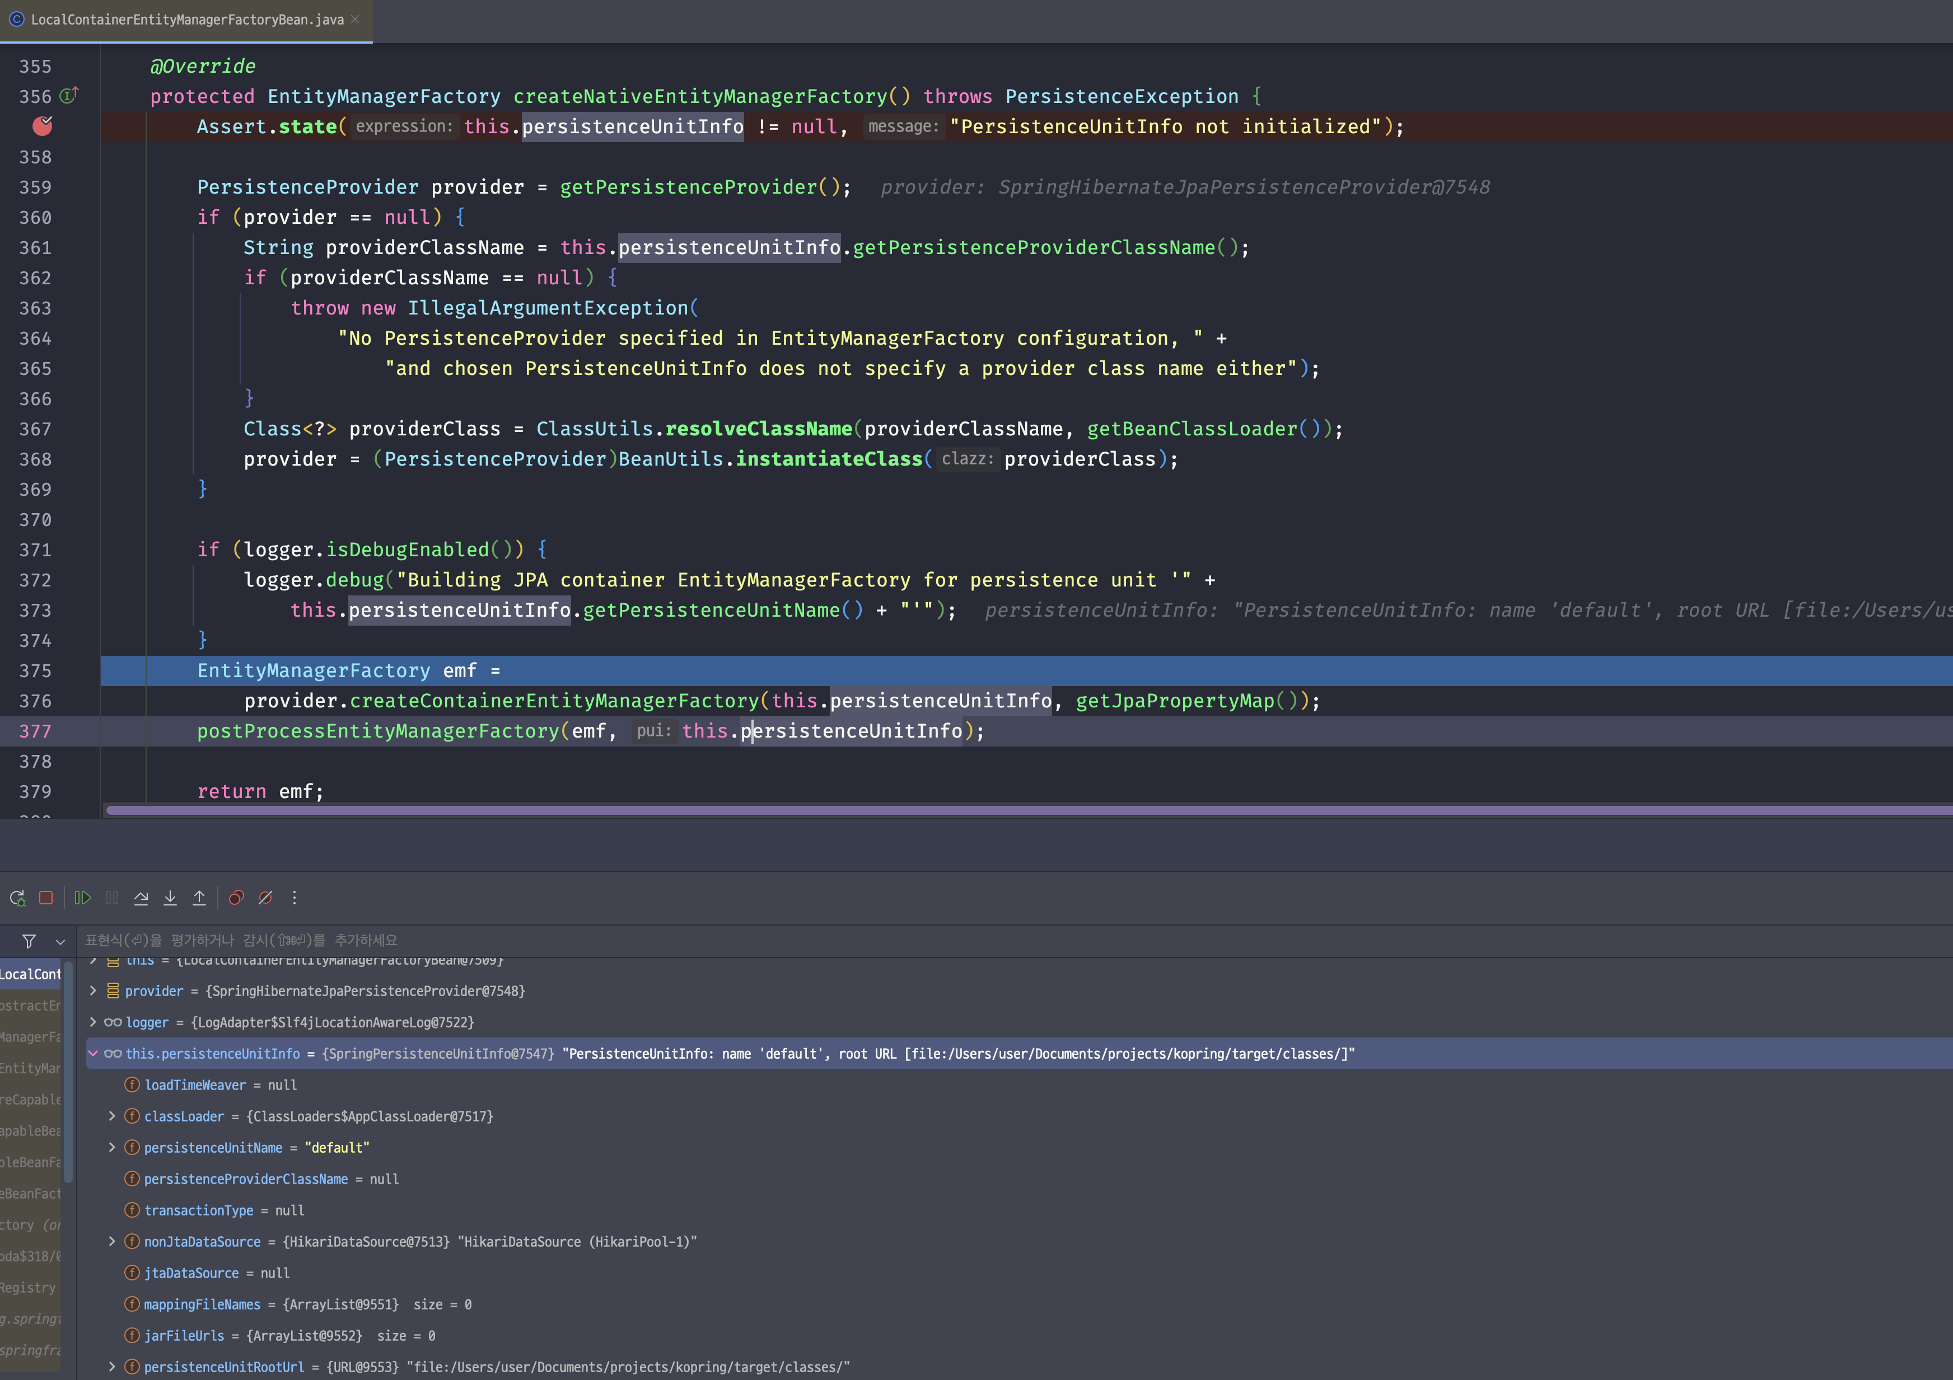Expand the classLoader field
Viewport: 1953px width, 1380px height.
coord(111,1116)
